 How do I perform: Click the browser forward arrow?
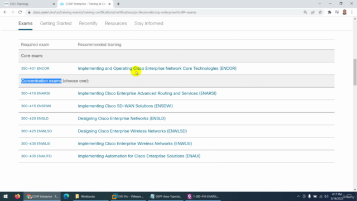12,12
